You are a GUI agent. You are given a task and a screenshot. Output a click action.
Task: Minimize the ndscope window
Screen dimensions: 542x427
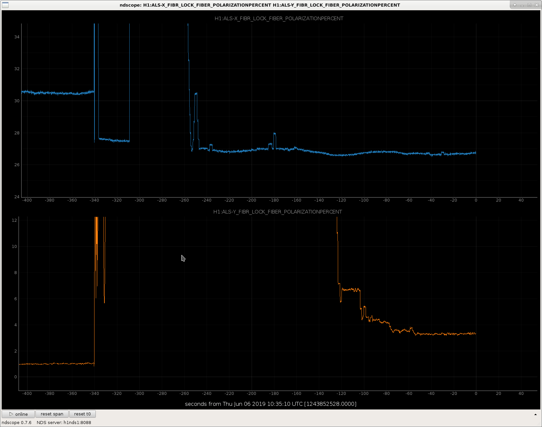[522, 5]
